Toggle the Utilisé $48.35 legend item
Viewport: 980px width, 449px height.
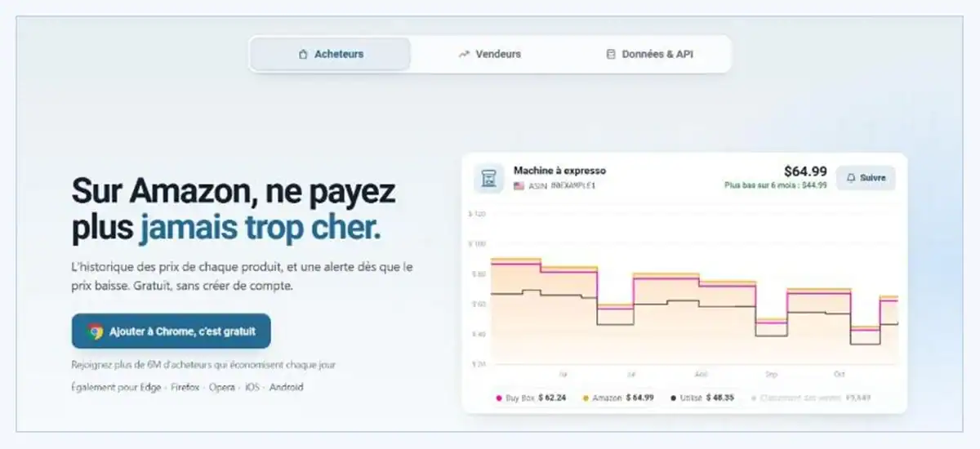702,398
